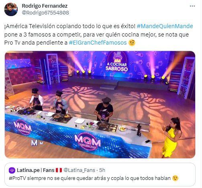This screenshot has width=202, height=188.
Task: Click the Peru flag emoji beside Fans
Action: tap(59, 170)
